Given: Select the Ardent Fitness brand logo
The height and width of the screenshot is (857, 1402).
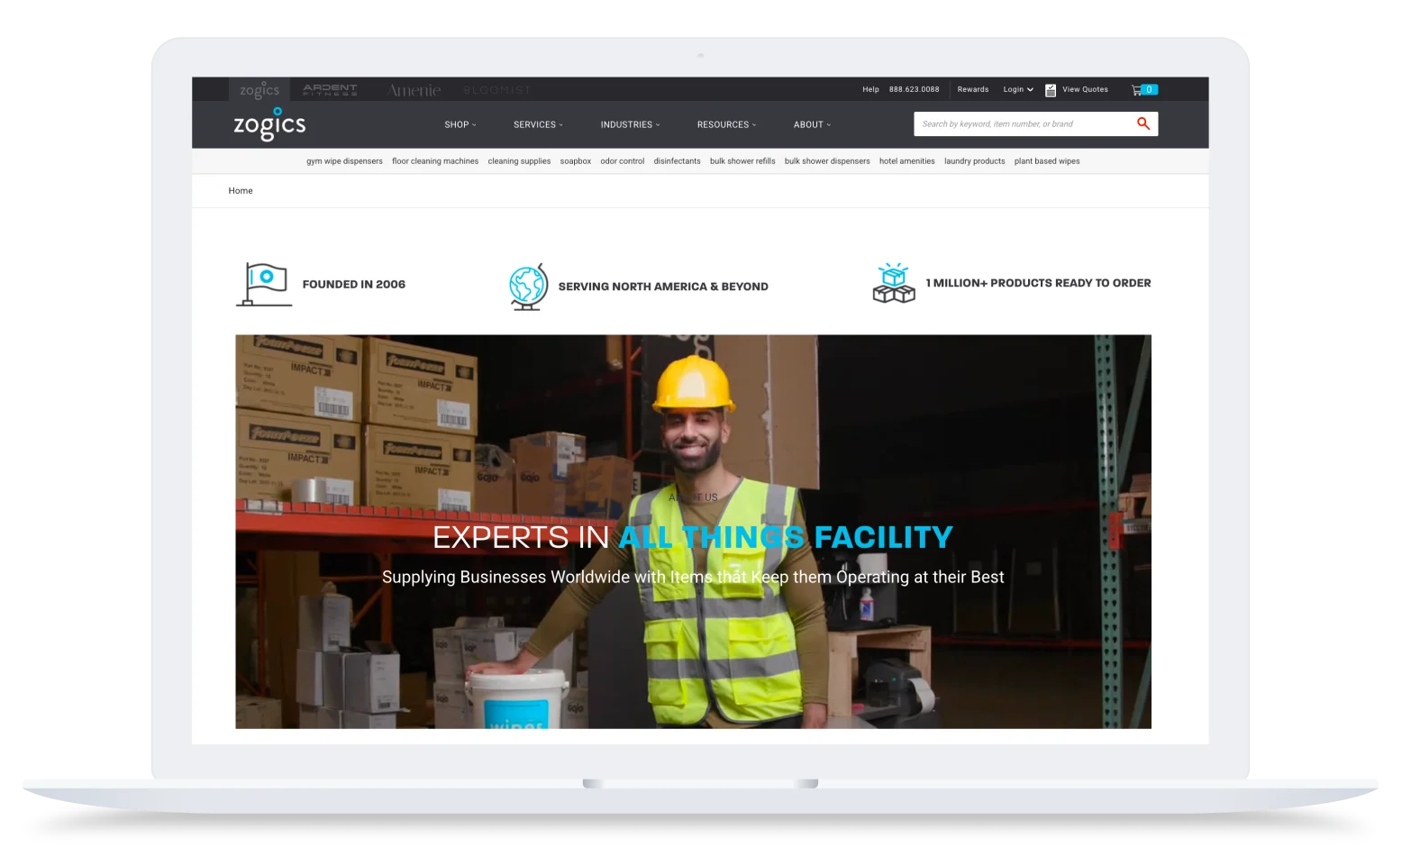Looking at the screenshot, I should pyautogui.click(x=328, y=89).
